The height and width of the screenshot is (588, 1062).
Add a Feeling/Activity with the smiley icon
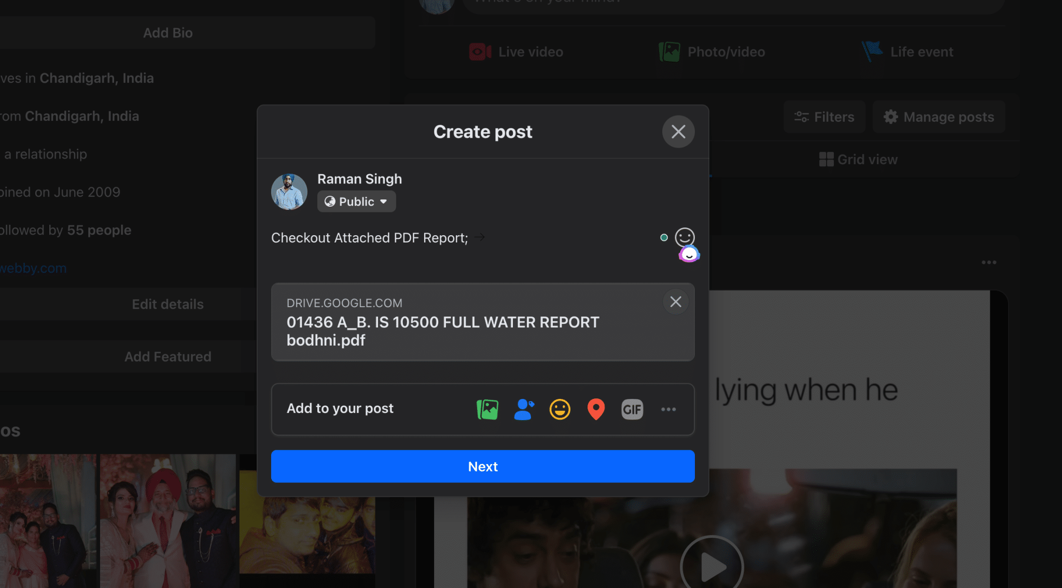[560, 409]
